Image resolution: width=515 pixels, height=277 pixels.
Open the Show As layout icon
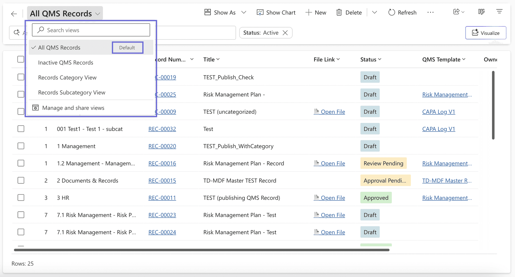point(207,12)
